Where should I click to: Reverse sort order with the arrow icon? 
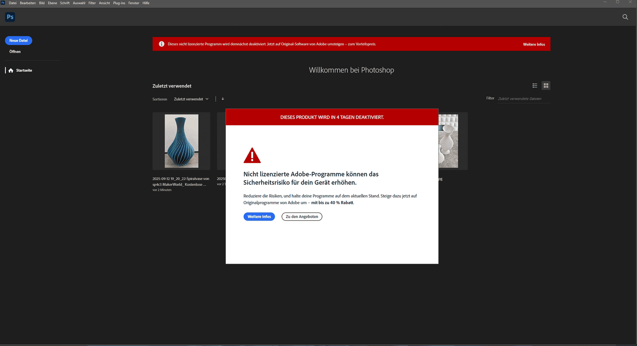coord(223,99)
